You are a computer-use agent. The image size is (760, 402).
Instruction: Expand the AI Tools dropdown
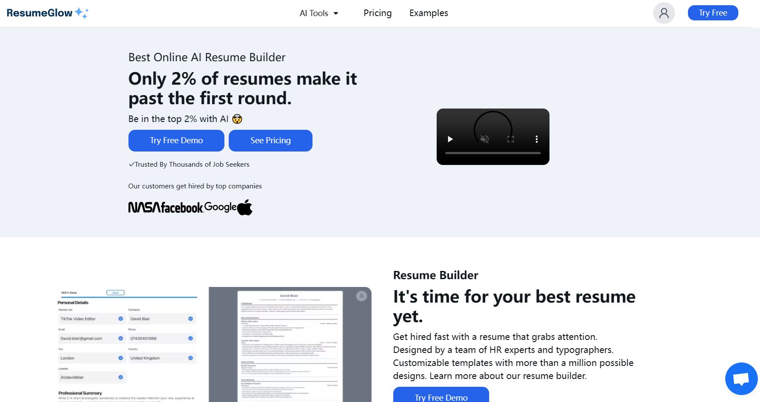point(319,13)
